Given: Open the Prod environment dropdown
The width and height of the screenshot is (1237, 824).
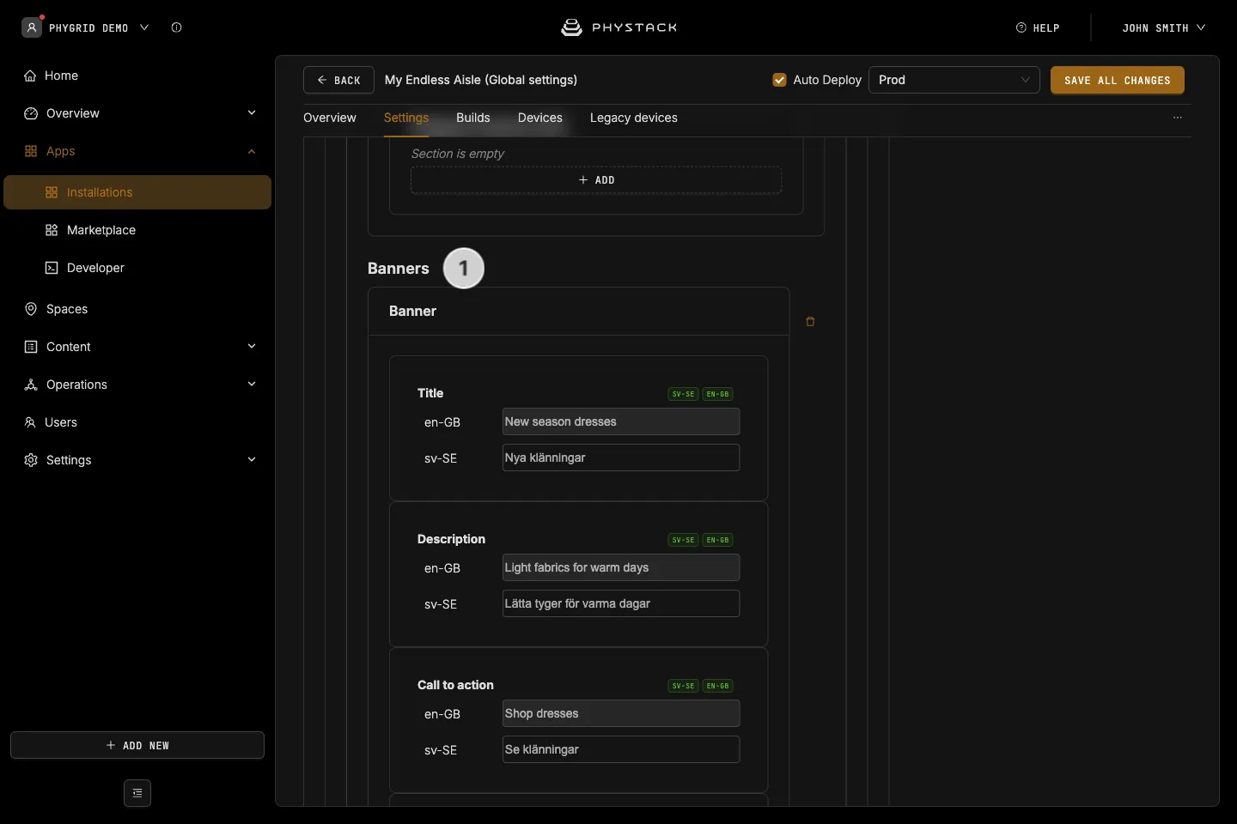Looking at the screenshot, I should [954, 80].
